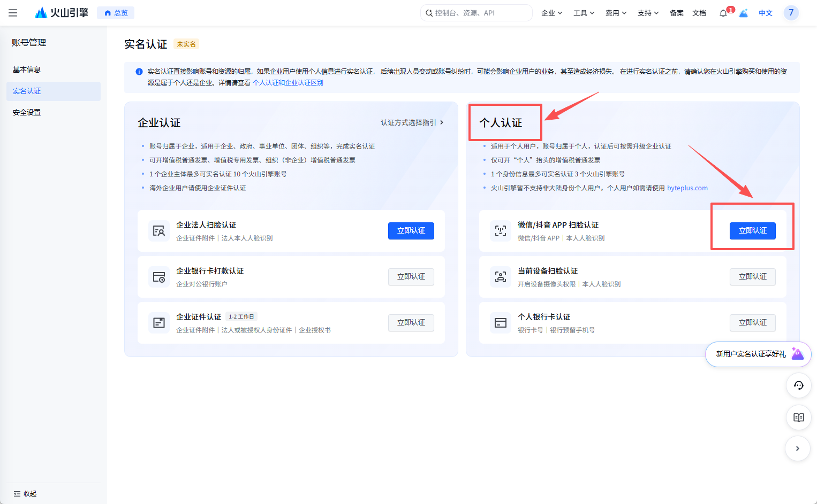
Task: Open the 个人认证和企业认证区别 link
Action: click(x=288, y=83)
